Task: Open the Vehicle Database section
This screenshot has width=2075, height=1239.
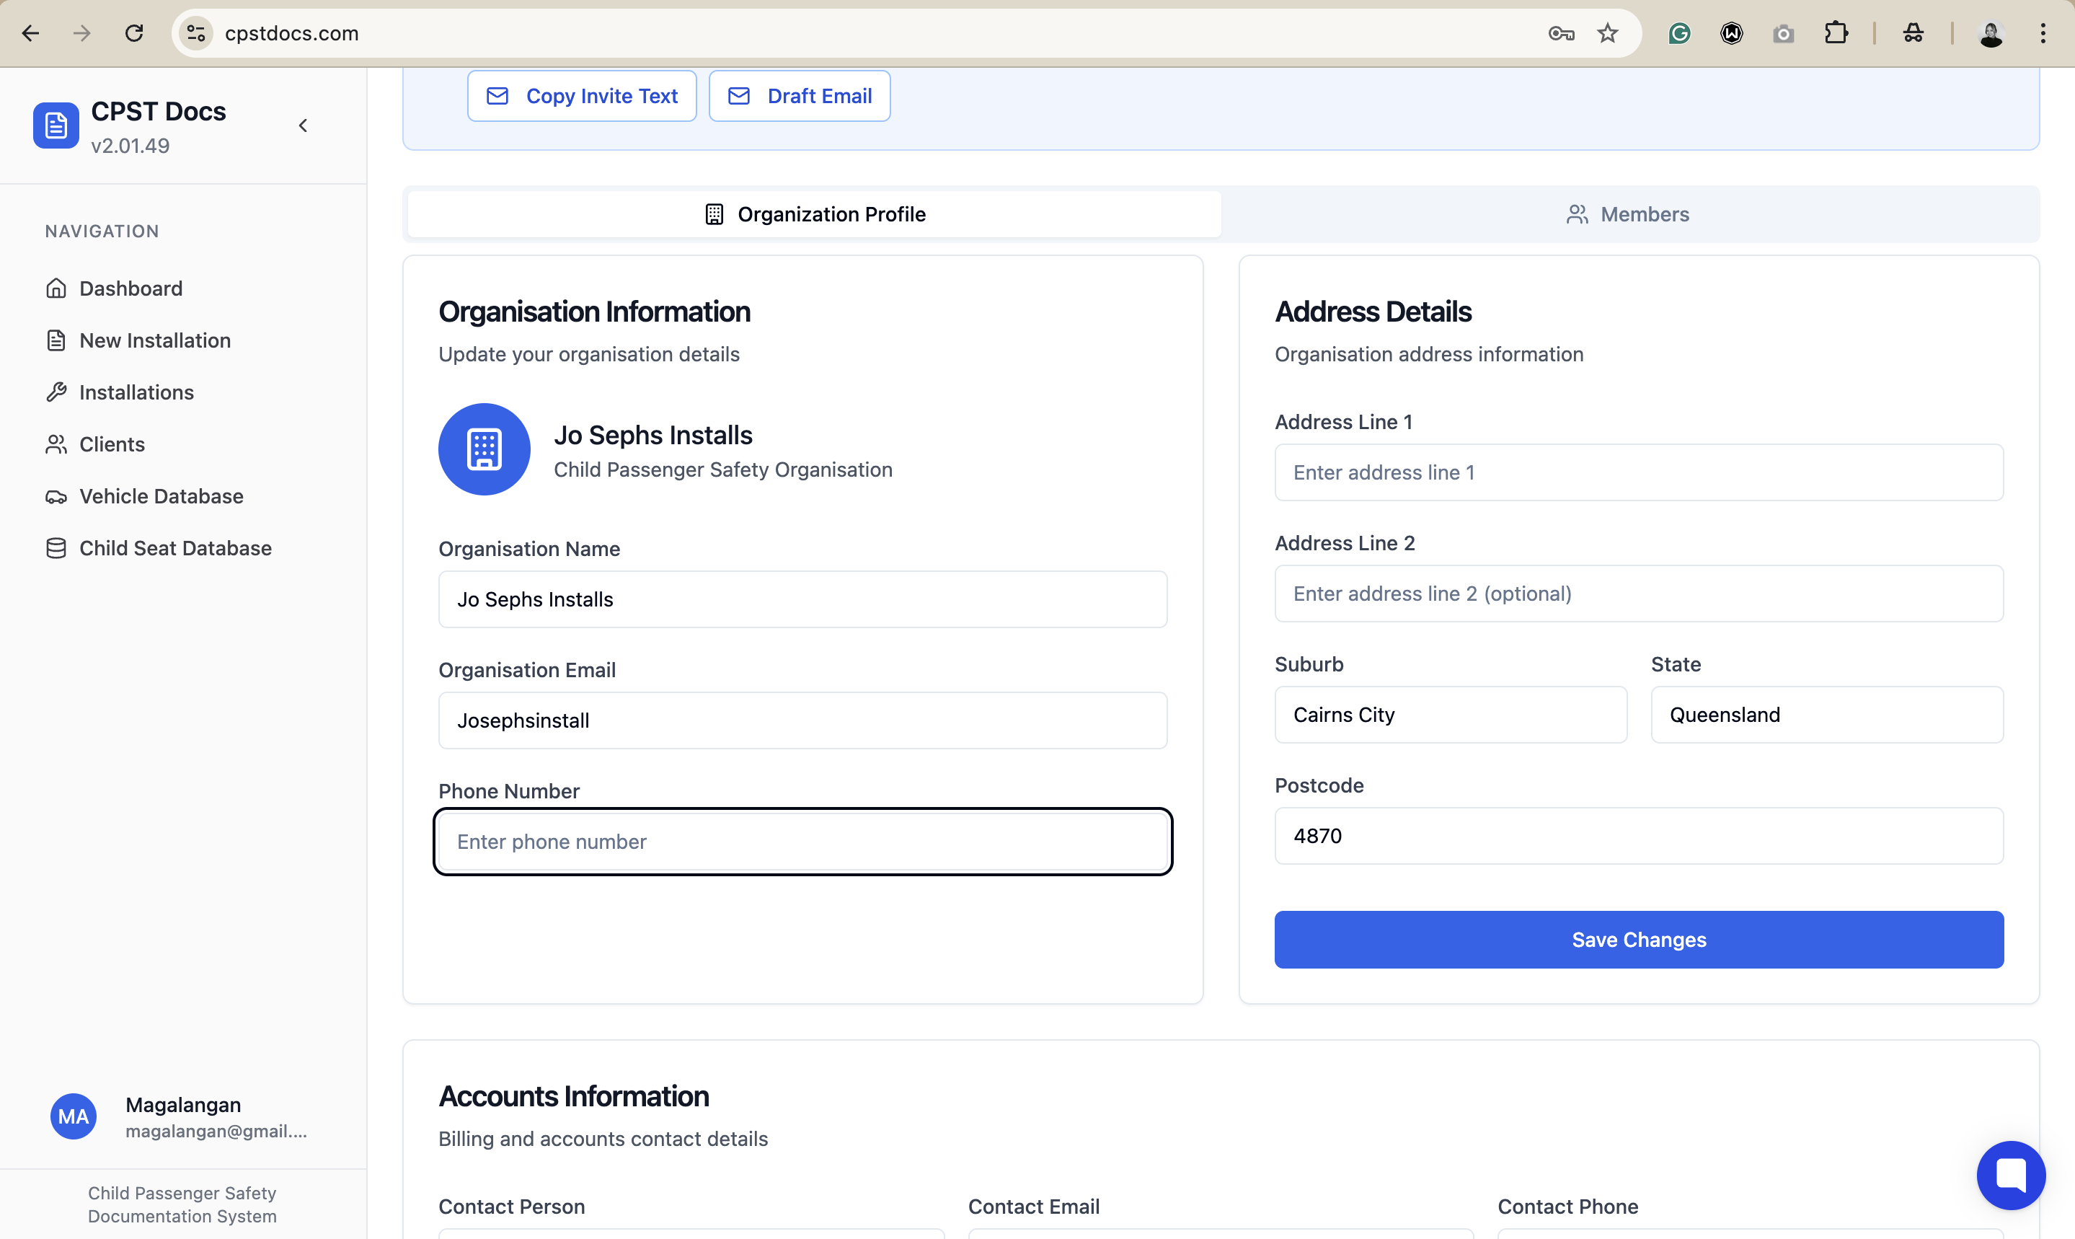Action: (x=161, y=496)
